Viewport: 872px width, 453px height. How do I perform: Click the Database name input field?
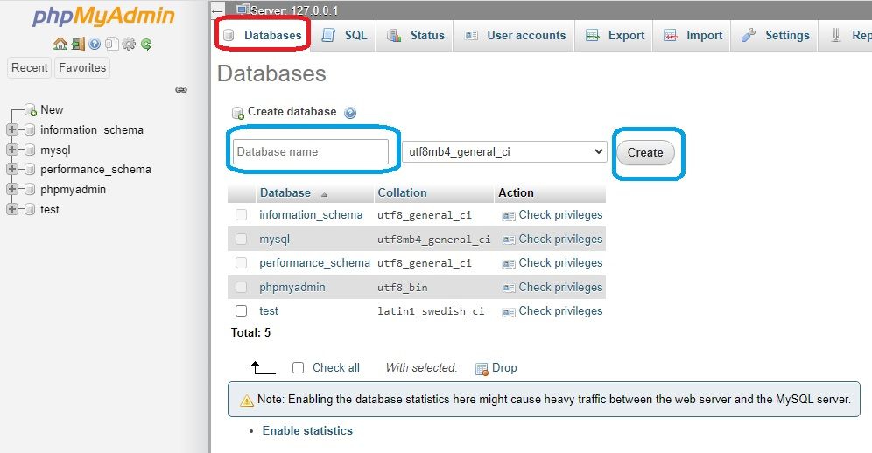tap(310, 152)
